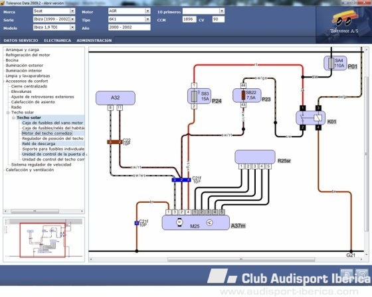This screenshot has height=297, width=372.
Task: Open the ELECTRÓNICA menu
Action: [x=57, y=40]
